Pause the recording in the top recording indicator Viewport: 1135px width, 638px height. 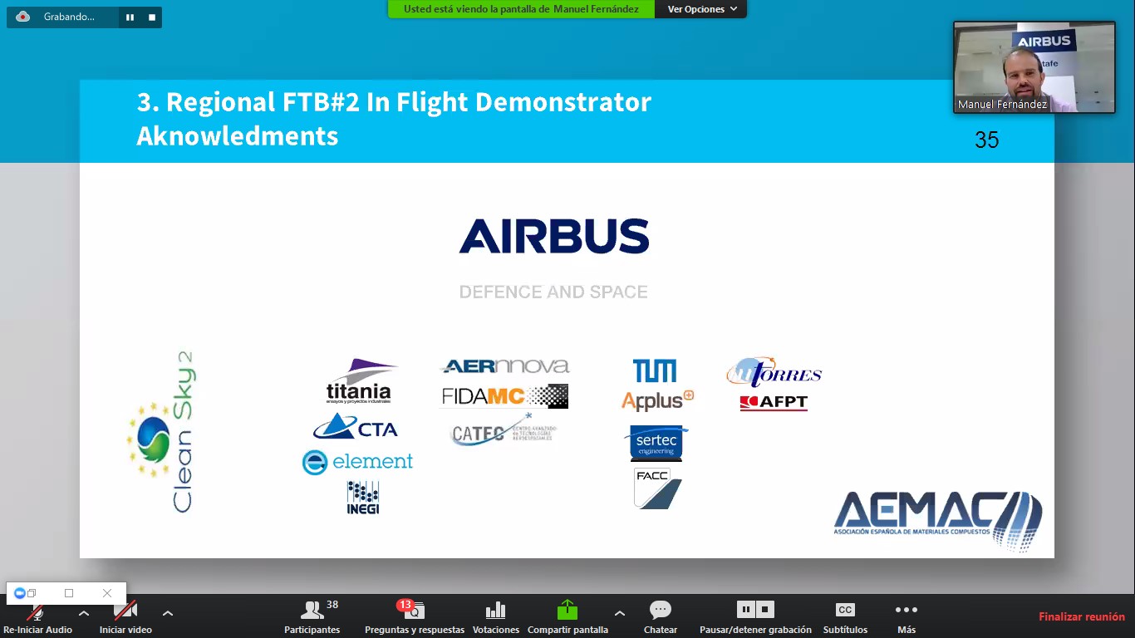click(130, 17)
